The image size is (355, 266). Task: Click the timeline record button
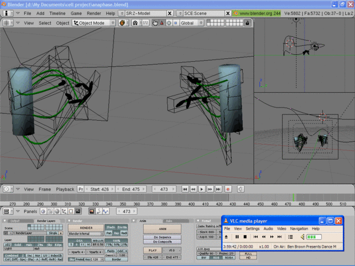point(227,189)
